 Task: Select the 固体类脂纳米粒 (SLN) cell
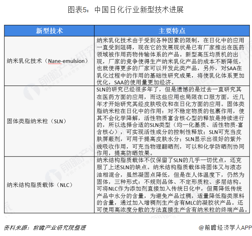(x=49, y=121)
